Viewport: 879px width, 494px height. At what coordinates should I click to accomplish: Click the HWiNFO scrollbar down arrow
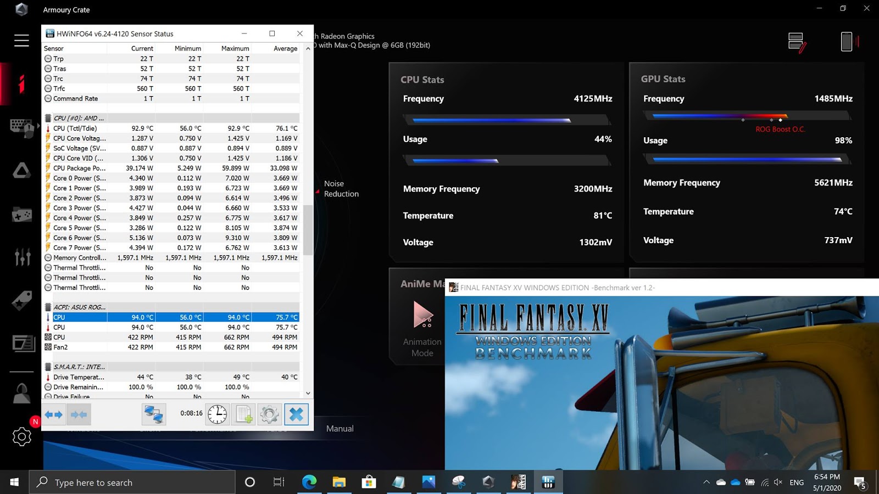(x=308, y=393)
